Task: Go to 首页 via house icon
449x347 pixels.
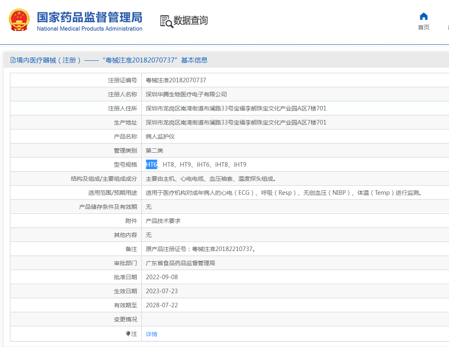Action: point(423,17)
